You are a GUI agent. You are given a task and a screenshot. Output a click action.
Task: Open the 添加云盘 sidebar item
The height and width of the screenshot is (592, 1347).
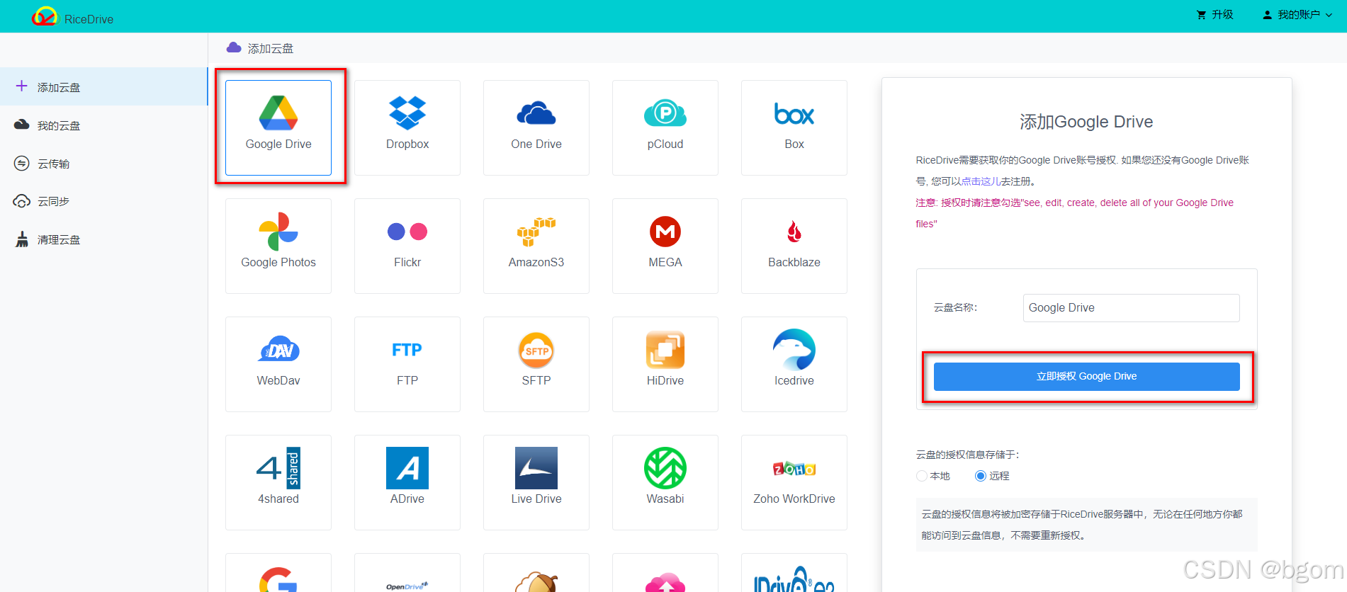103,86
